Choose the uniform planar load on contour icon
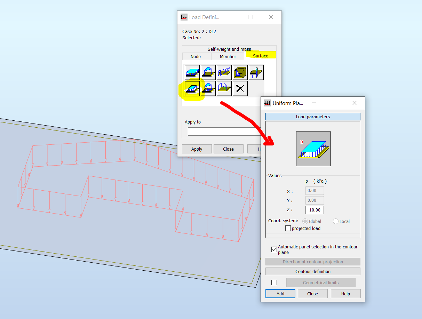This screenshot has height=319, width=422. 192,88
